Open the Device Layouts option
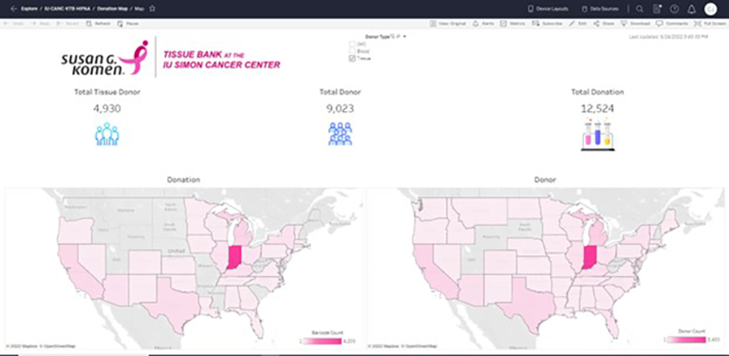 (547, 9)
